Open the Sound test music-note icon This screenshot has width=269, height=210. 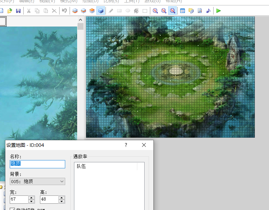(208, 11)
